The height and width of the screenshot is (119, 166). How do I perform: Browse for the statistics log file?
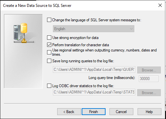(149, 93)
